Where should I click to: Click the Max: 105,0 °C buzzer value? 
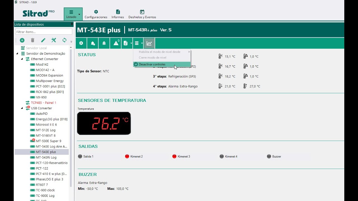click(x=118, y=189)
